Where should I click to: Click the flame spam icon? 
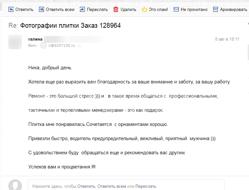(144, 9)
